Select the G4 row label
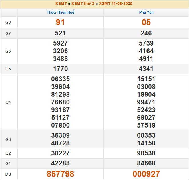The height and width of the screenshot is (180, 189). (8, 102)
